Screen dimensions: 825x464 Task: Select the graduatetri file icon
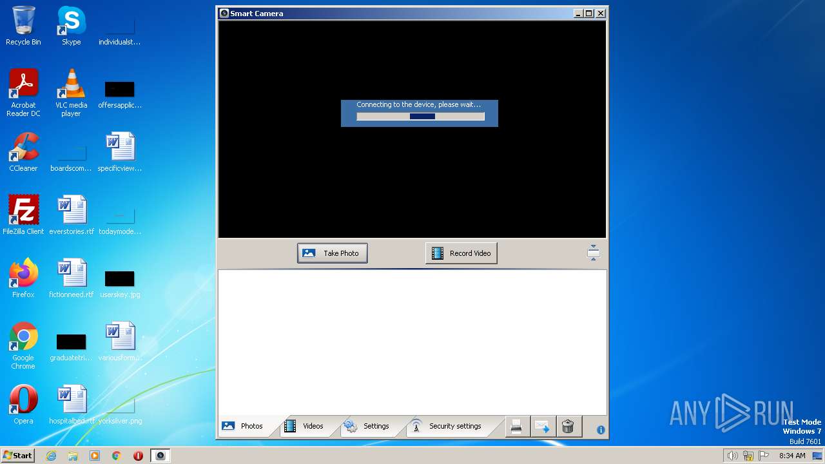(x=71, y=345)
